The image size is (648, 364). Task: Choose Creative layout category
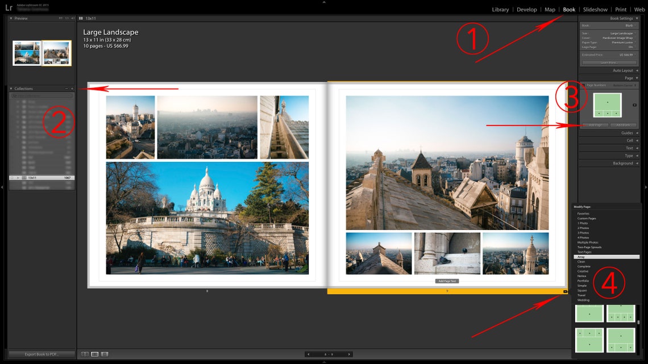(x=583, y=271)
